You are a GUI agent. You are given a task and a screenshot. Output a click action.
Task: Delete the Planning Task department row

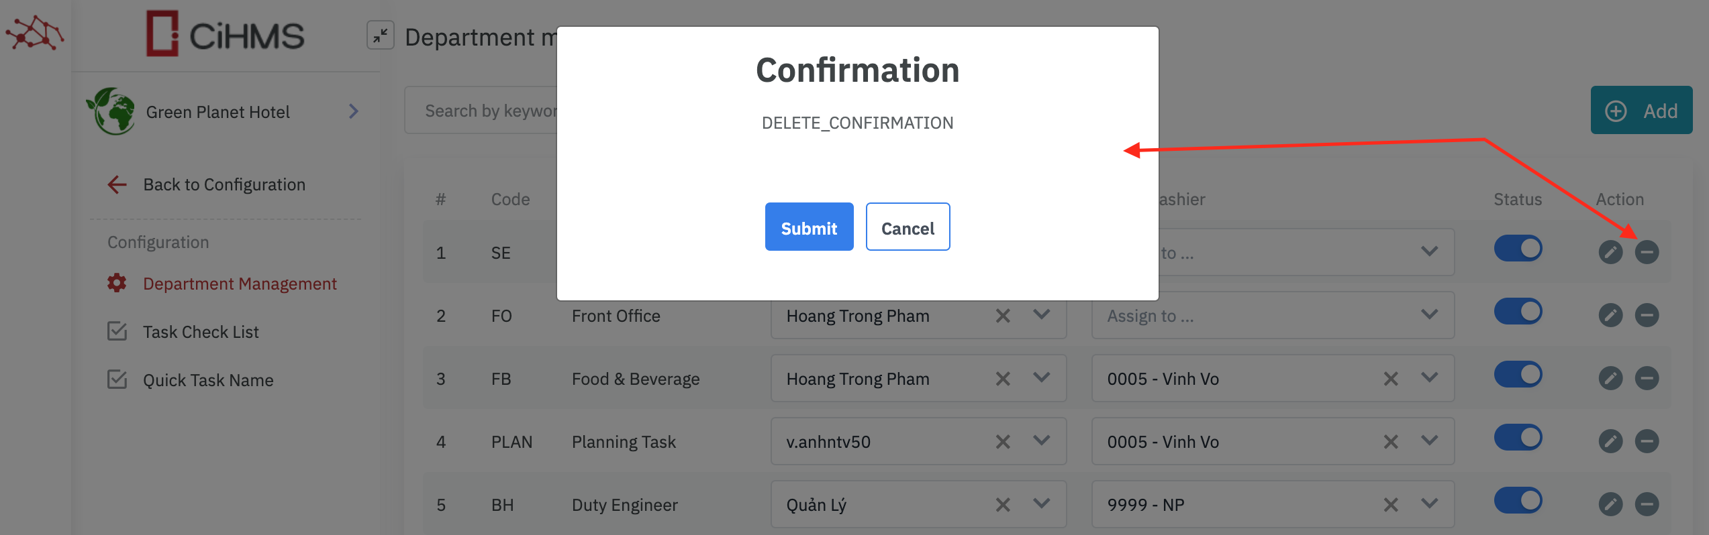click(x=1647, y=441)
